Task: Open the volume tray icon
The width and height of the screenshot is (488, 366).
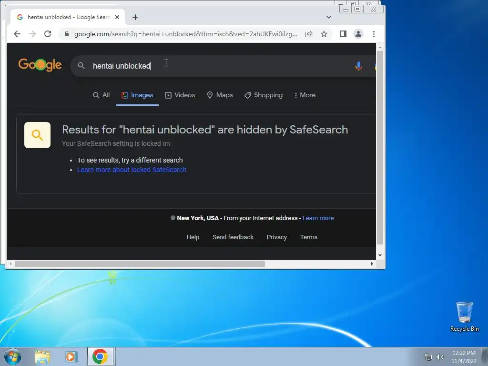Action: point(440,357)
